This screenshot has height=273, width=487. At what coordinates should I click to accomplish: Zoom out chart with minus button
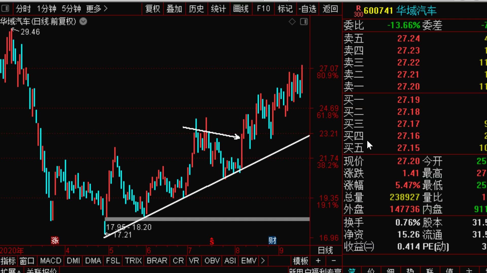tap(334, 261)
